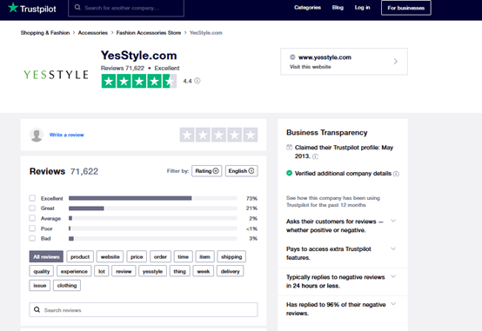Click the green verified checkmark icon
482x331 pixels.
(289, 173)
